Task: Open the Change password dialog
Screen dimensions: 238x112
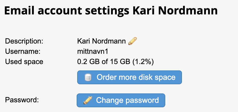Action: pyautogui.click(x=121, y=100)
